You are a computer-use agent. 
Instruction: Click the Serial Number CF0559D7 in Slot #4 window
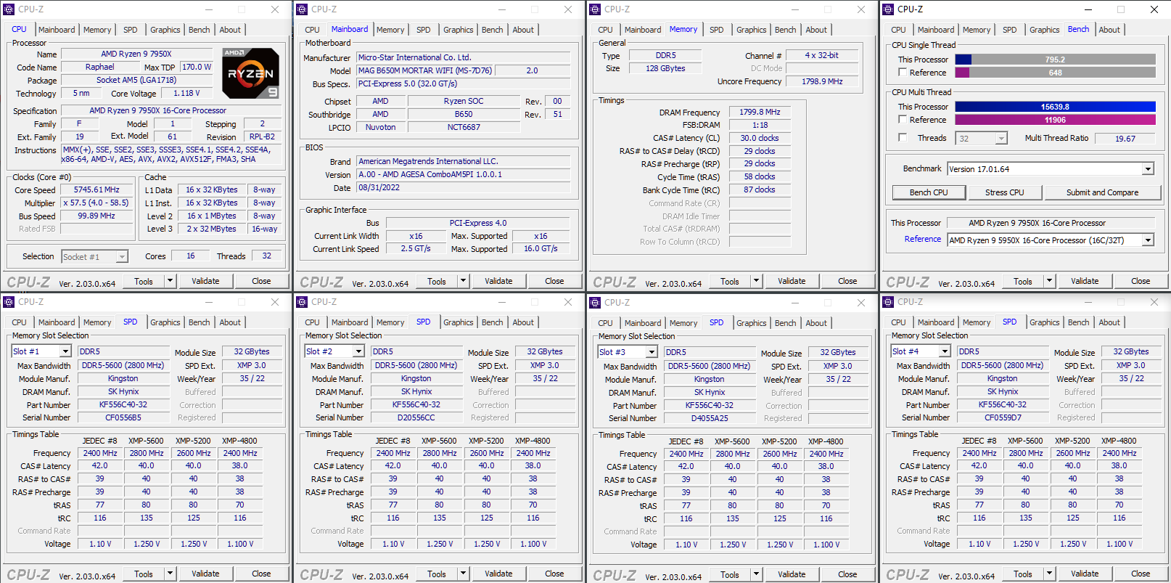click(x=1003, y=417)
